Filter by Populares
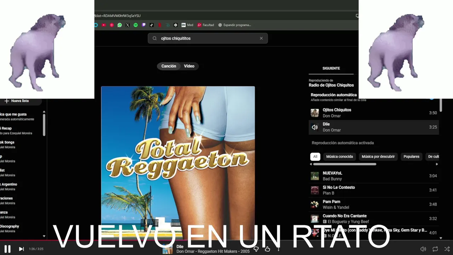This screenshot has width=453, height=255. (411, 157)
